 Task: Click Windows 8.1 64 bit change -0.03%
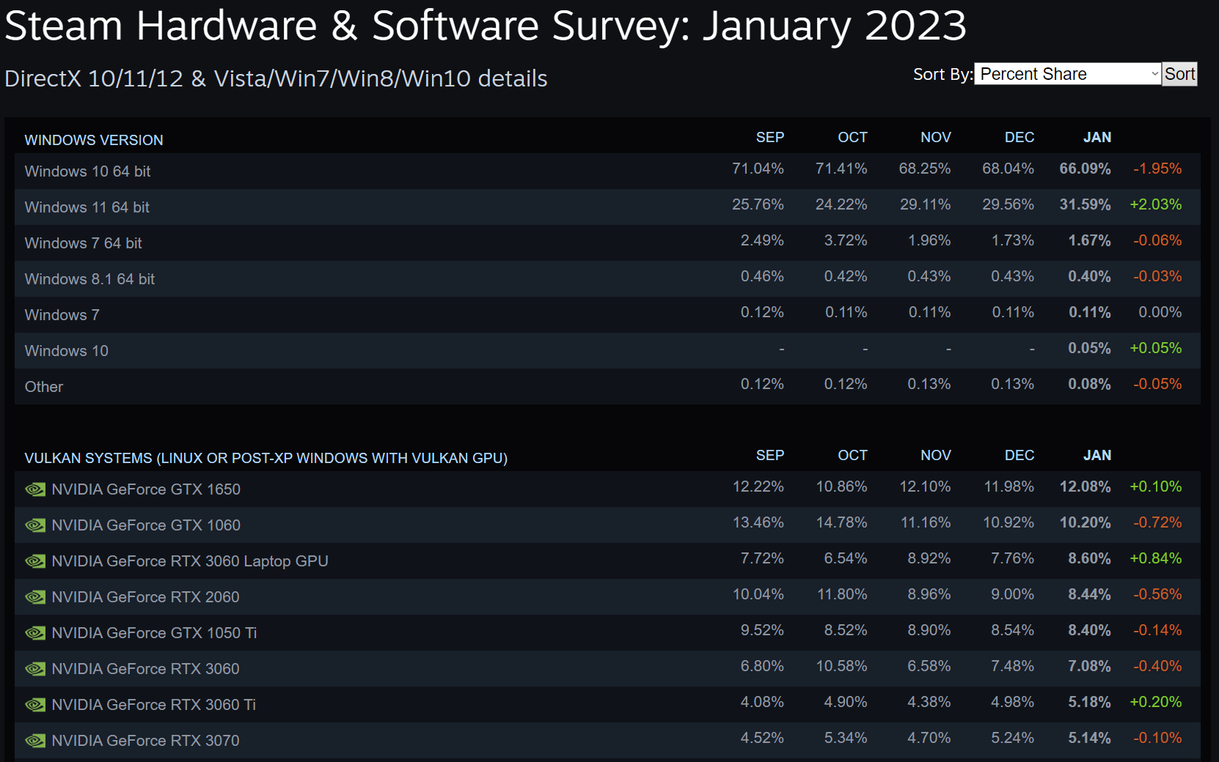1157,276
